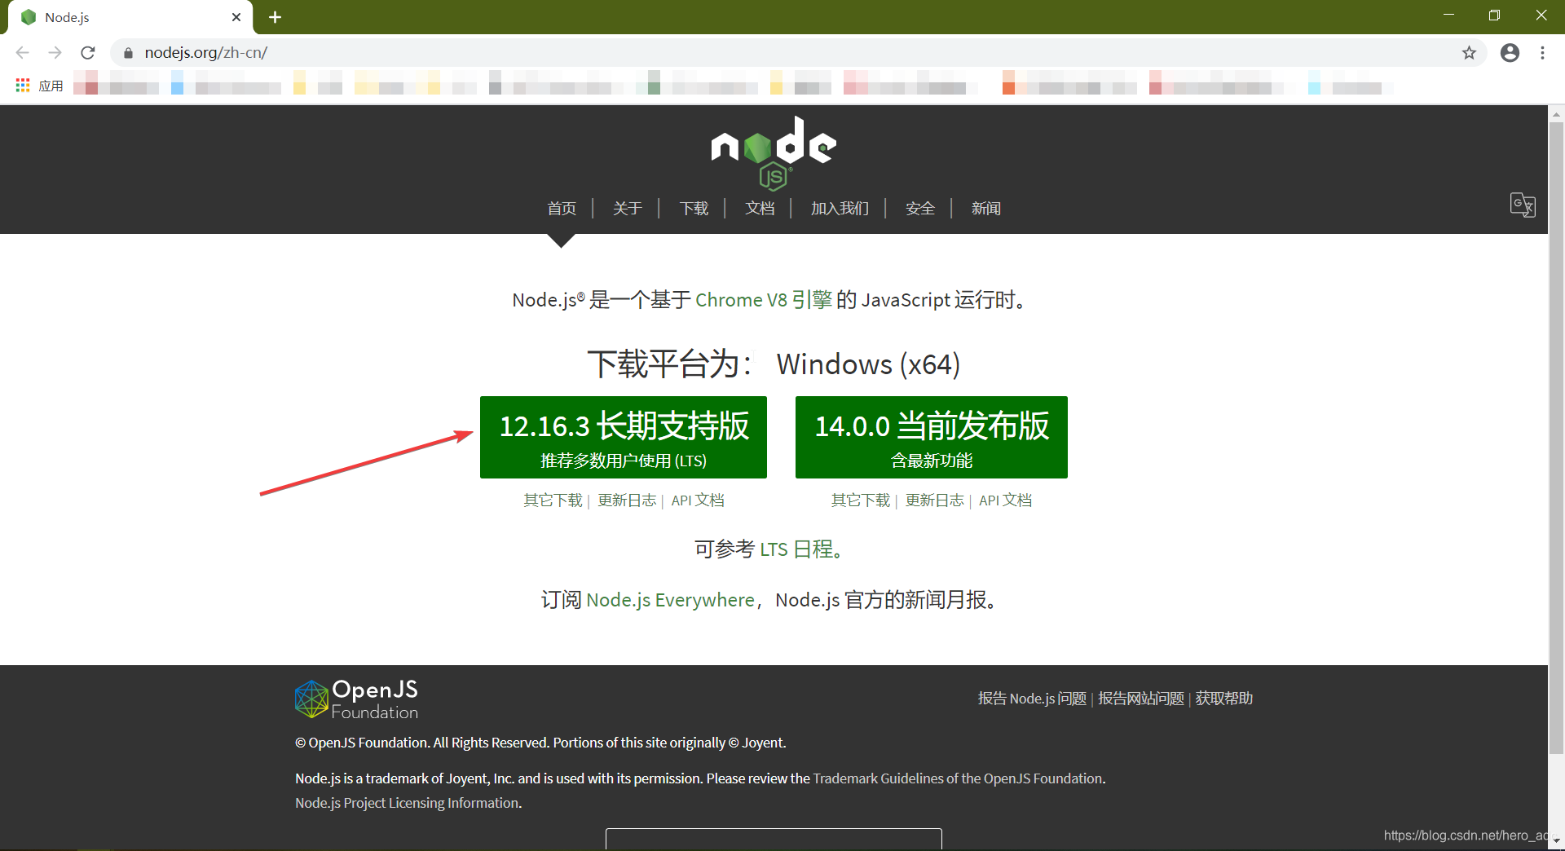Click the browser back arrow

click(22, 52)
